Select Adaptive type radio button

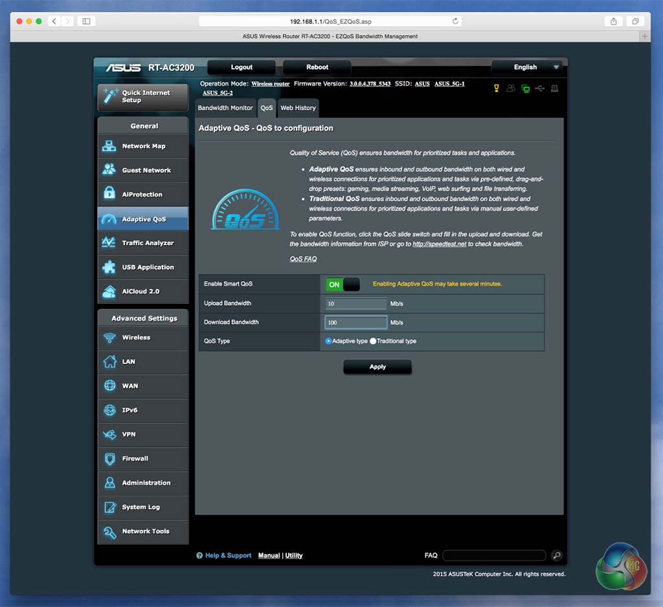point(328,341)
